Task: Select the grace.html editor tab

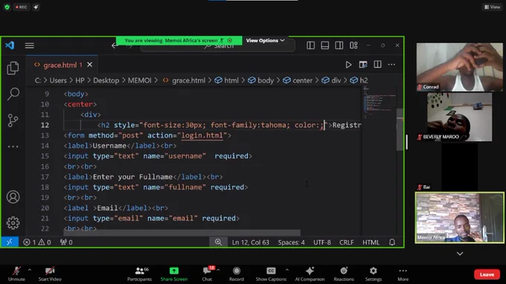Action: pos(62,65)
